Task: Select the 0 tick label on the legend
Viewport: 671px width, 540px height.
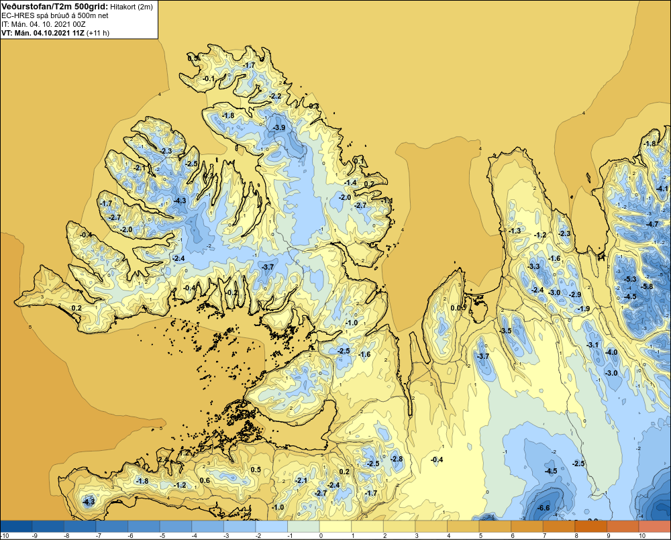Action: point(321,536)
